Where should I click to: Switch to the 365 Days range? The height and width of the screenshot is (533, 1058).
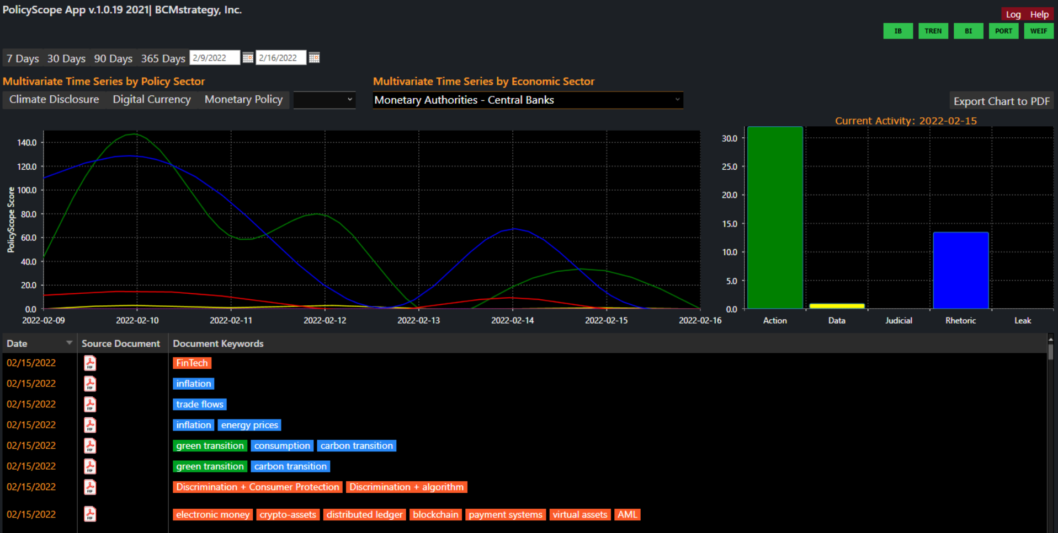(163, 58)
